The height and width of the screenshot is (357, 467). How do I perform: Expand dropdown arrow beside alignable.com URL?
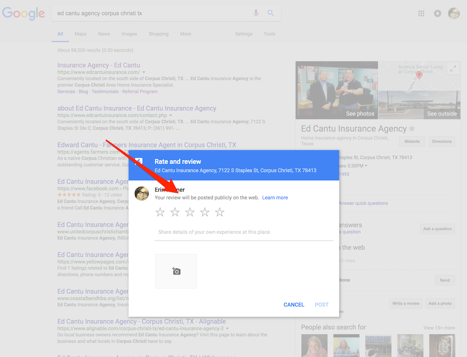coord(227,329)
